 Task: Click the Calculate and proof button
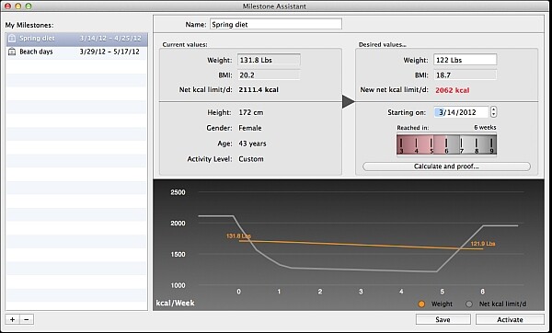[x=446, y=166]
